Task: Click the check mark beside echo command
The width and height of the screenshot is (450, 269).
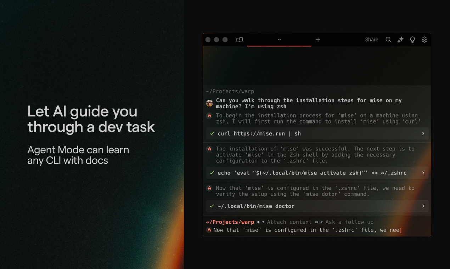Action: [212, 173]
